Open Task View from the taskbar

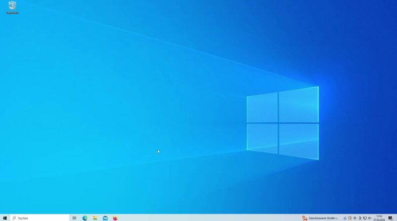pos(74,218)
